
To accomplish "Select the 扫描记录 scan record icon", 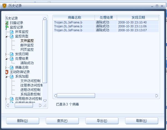I will (x=7, y=23).
